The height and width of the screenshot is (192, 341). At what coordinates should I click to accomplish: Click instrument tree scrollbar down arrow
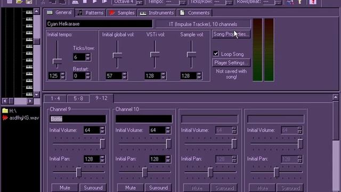click(37, 94)
